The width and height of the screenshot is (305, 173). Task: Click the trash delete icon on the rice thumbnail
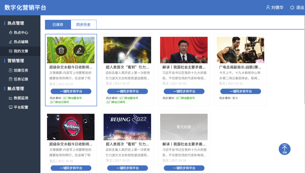(x=61, y=50)
